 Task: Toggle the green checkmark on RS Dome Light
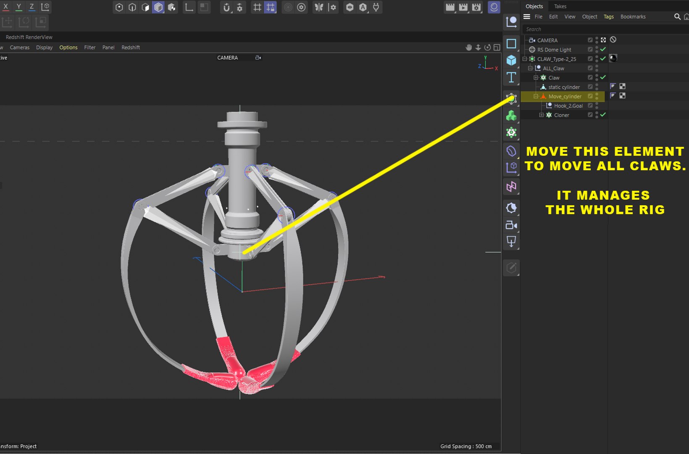(x=603, y=49)
